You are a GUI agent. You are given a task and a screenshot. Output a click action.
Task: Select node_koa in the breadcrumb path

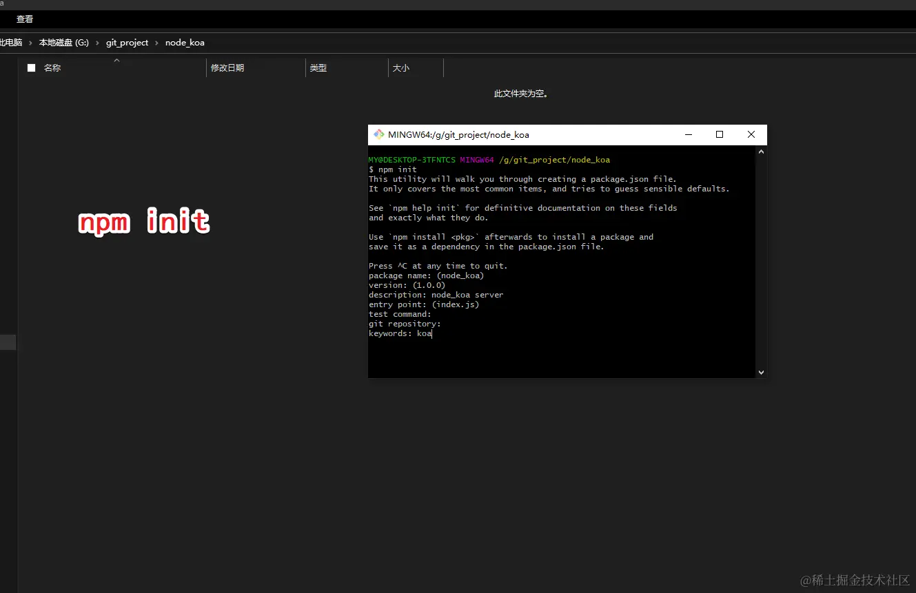coord(185,43)
